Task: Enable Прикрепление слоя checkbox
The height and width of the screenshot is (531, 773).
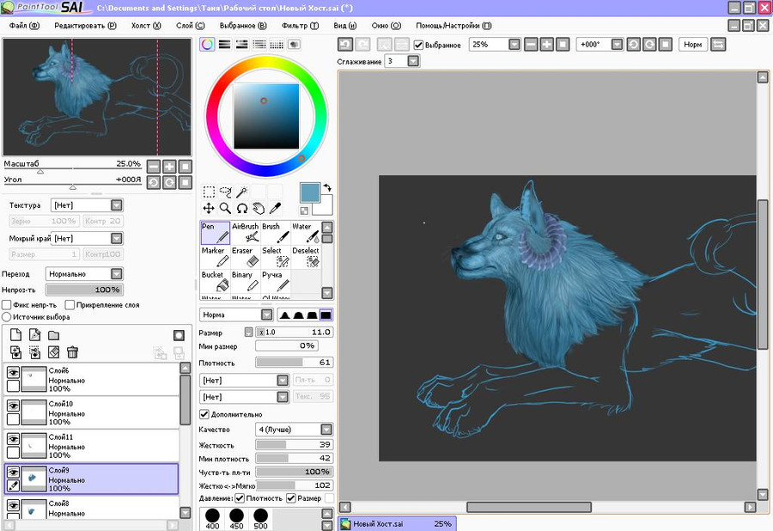Action: [70, 305]
